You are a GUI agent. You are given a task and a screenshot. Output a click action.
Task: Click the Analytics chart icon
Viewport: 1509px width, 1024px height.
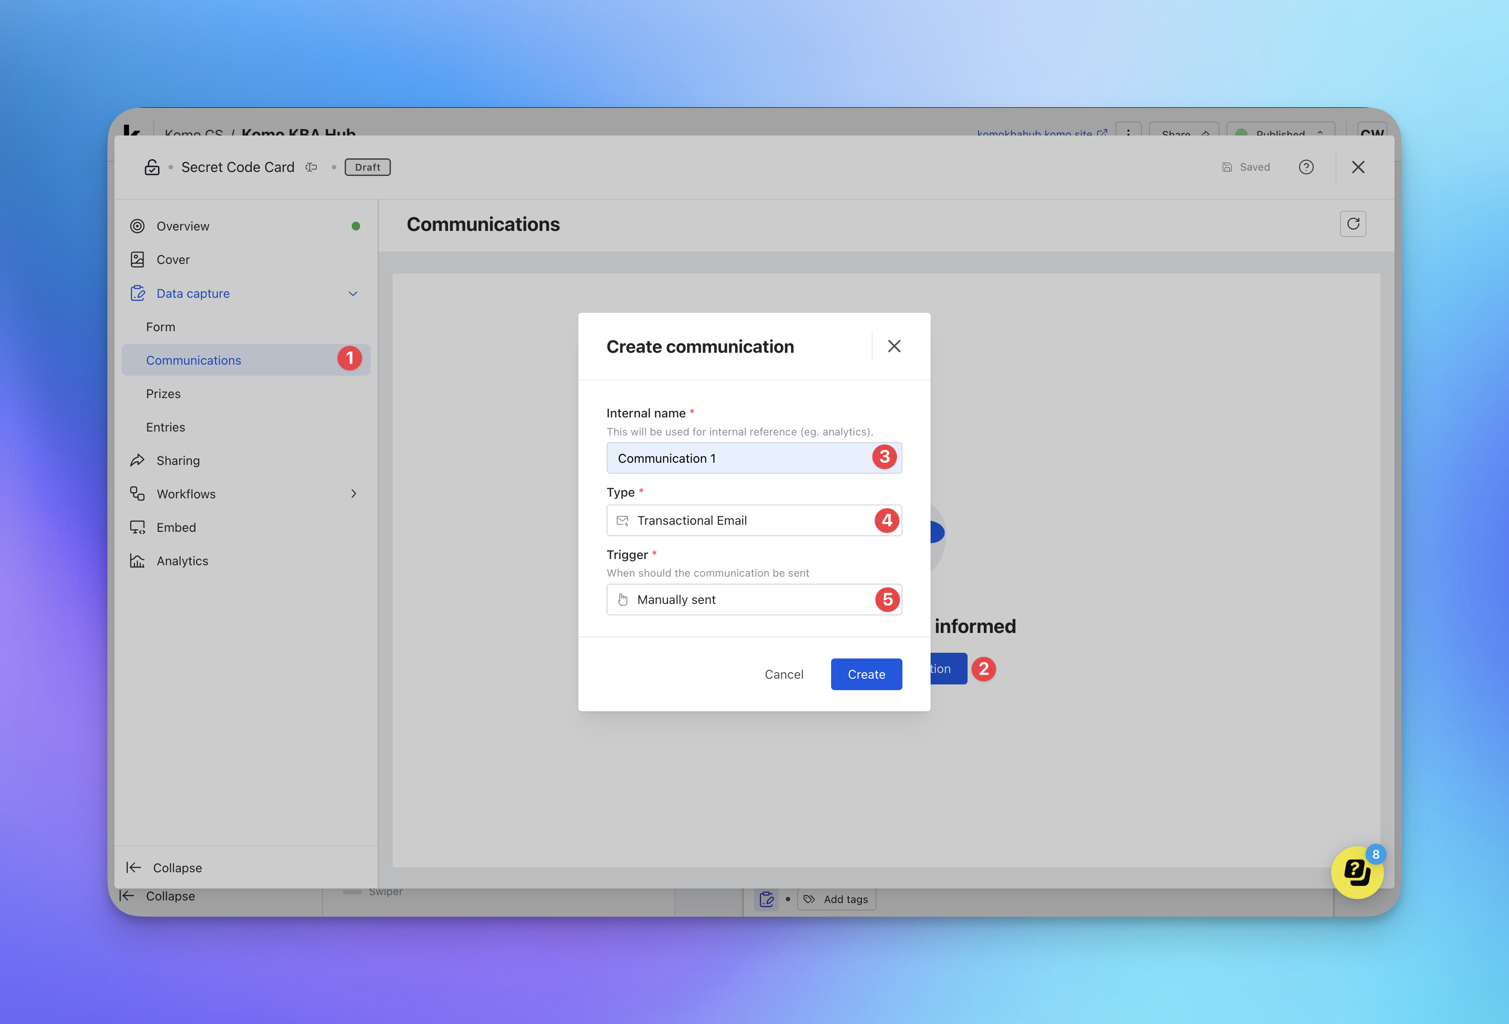[137, 561]
